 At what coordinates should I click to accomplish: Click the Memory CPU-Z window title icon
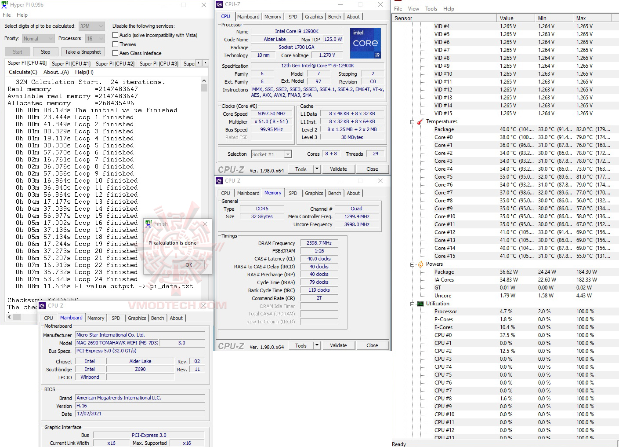pos(220,181)
